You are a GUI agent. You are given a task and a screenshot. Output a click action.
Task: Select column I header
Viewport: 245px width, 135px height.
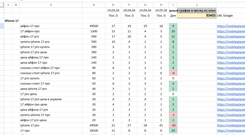[x=173, y=5]
